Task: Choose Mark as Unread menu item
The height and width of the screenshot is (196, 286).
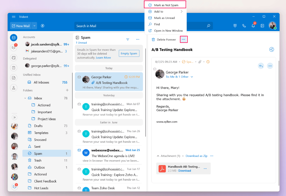Action: click(x=166, y=18)
